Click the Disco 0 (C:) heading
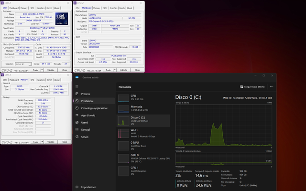Image resolution: width=306 pixels, height=191 pixels. point(188,97)
